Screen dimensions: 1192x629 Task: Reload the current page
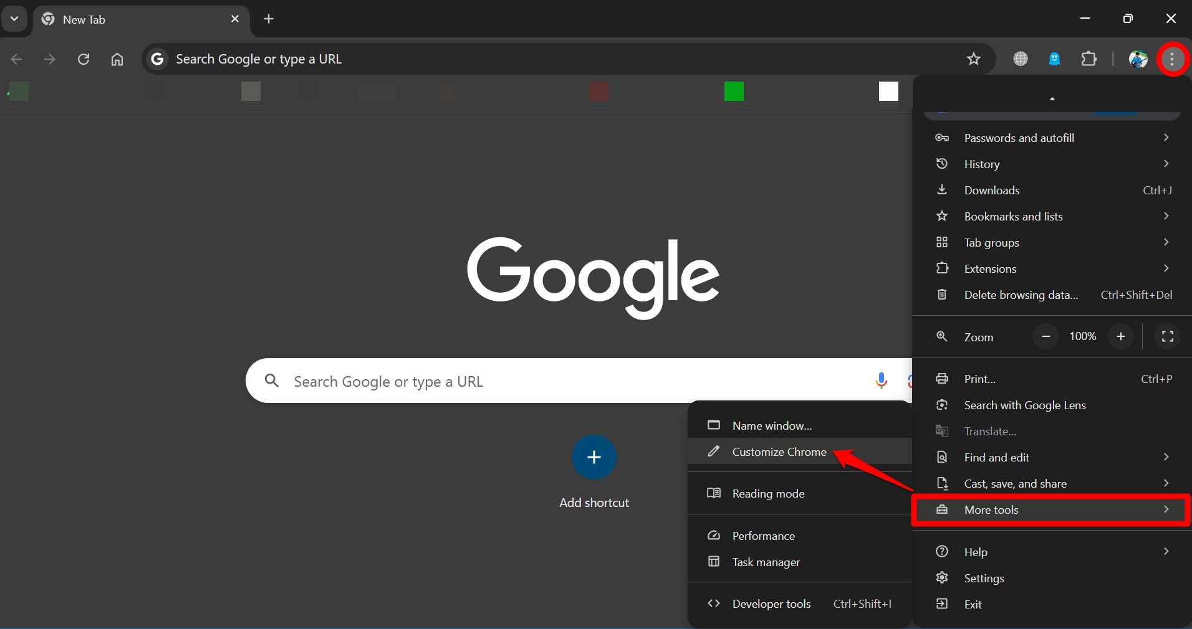pyautogui.click(x=84, y=59)
